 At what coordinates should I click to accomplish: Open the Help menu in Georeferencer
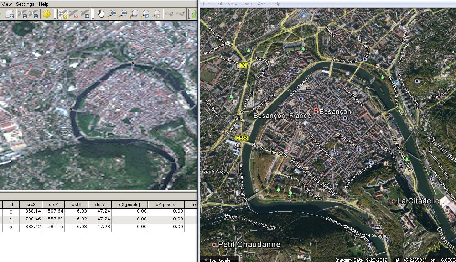click(x=44, y=4)
